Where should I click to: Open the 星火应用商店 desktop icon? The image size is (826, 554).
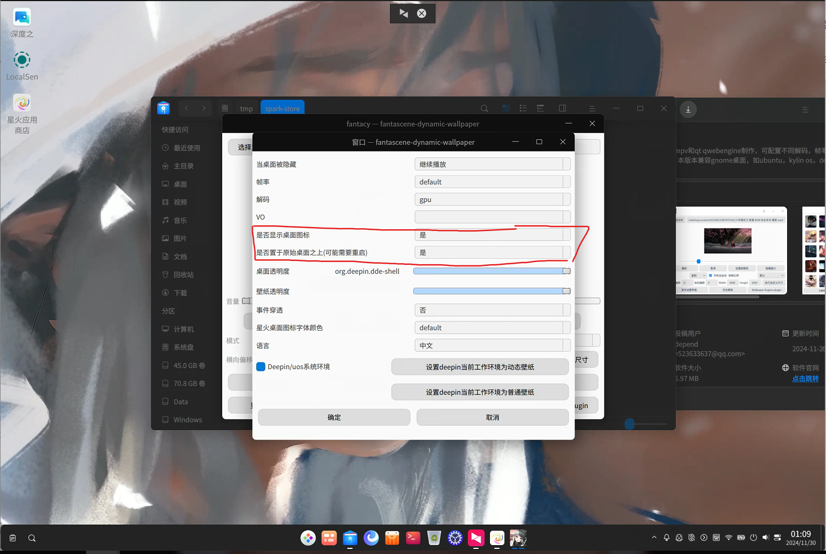point(22,114)
